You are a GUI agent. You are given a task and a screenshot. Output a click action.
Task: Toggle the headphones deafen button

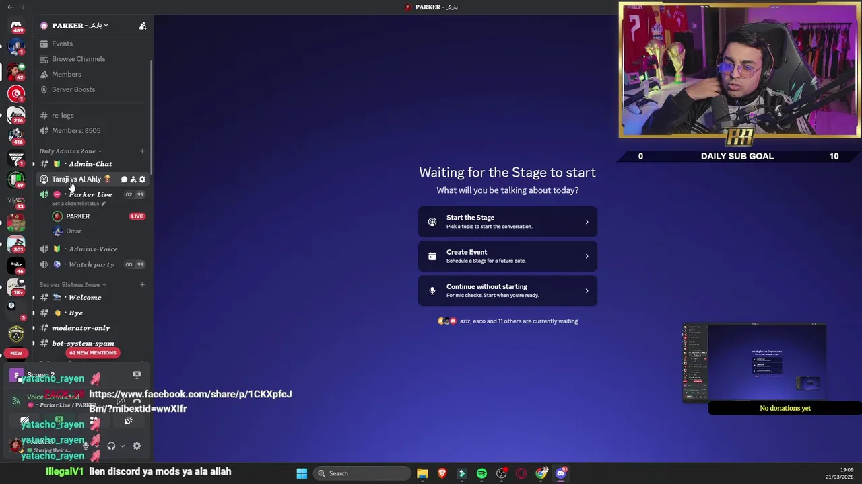[x=111, y=446]
